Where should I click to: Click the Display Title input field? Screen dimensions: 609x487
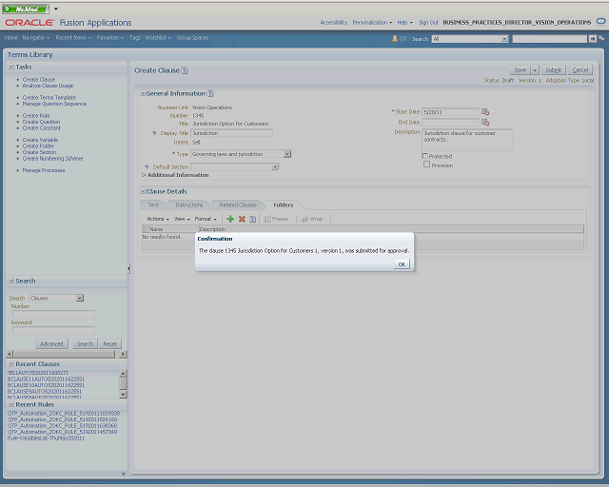231,133
